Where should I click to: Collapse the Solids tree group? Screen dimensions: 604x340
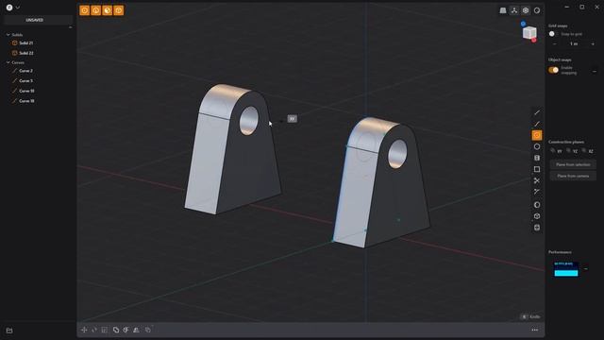tap(8, 35)
